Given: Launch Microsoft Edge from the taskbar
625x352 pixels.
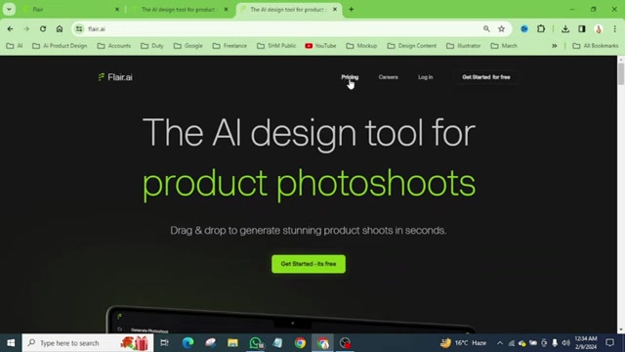Looking at the screenshot, I should 187,343.
